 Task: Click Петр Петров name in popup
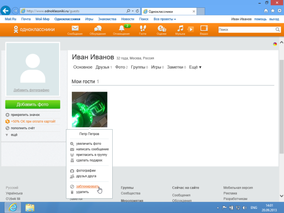[89, 134]
